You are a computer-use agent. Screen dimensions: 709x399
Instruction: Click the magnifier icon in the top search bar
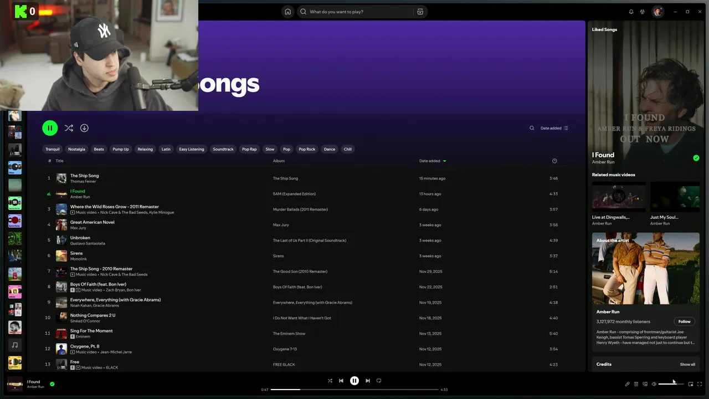pyautogui.click(x=303, y=12)
